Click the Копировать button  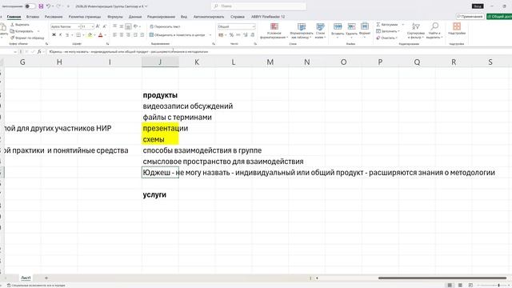pyautogui.click(x=22, y=31)
